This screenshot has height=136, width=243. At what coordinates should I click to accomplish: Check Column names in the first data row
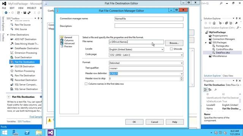click(86, 84)
